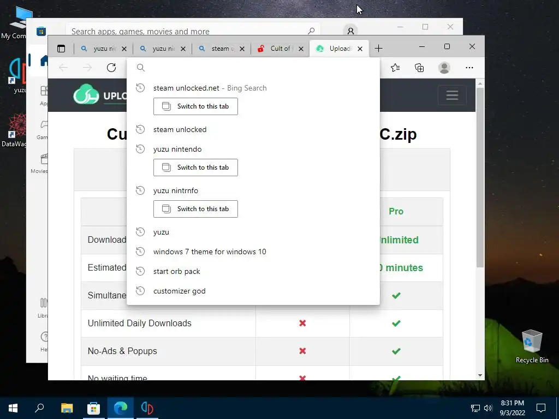Image resolution: width=559 pixels, height=419 pixels.
Task: Close the first yuzu search tab
Action: click(124, 49)
